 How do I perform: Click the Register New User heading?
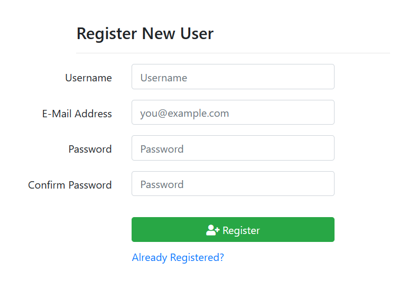coord(145,33)
